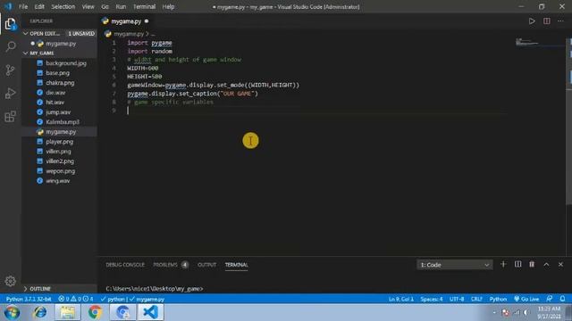Screen dimensions: 572x321
Task: Change line ending via CRLF status item
Action: point(476,299)
